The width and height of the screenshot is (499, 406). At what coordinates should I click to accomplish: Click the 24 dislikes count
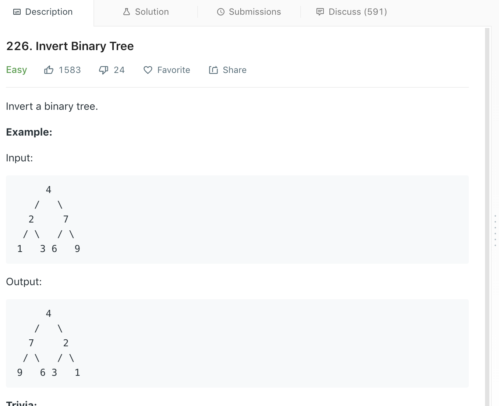point(119,70)
